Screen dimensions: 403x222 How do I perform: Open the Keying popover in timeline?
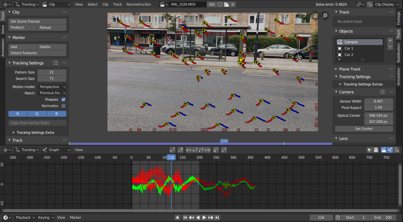coord(46,217)
